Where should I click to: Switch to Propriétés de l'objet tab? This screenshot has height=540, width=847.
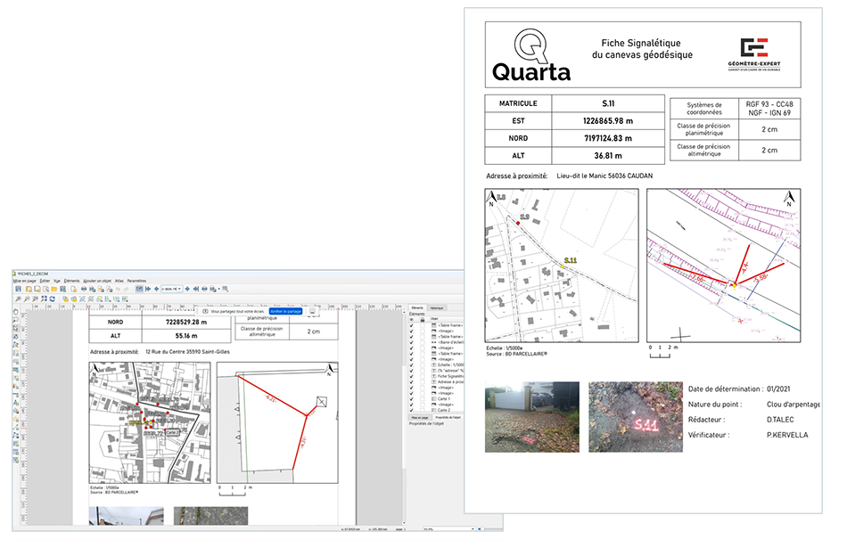448,417
